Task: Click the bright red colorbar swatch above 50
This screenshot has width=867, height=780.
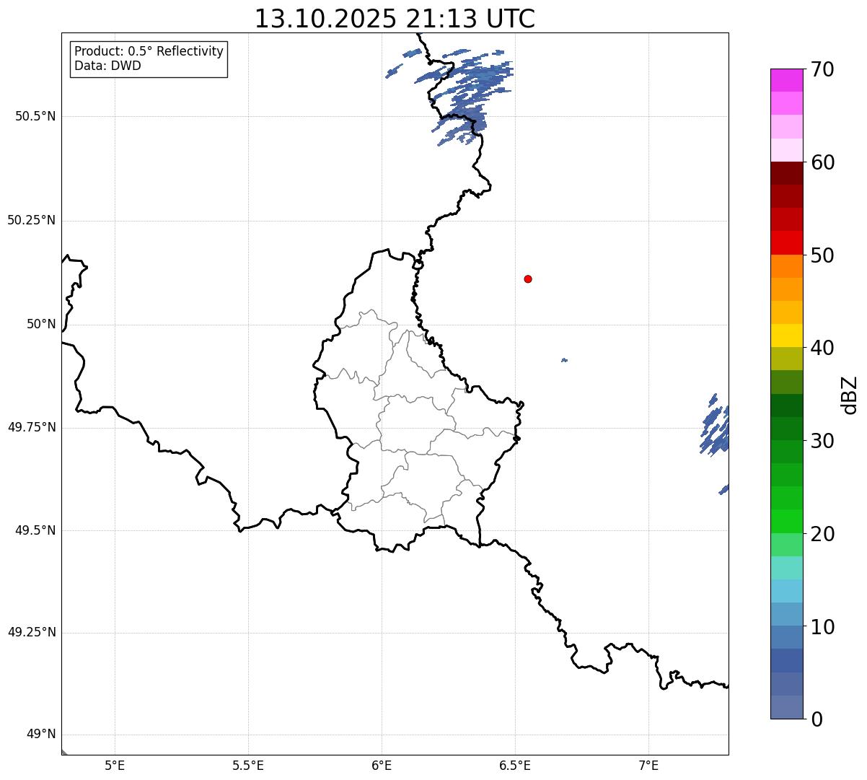Action: pyautogui.click(x=786, y=242)
